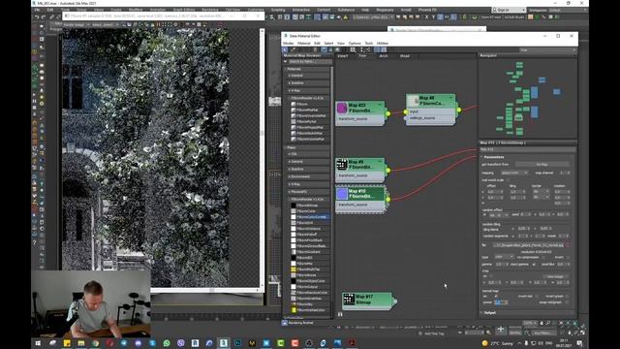The width and height of the screenshot is (620, 349).
Task: Click yellow output socket of Map #8 node
Action: [458, 110]
